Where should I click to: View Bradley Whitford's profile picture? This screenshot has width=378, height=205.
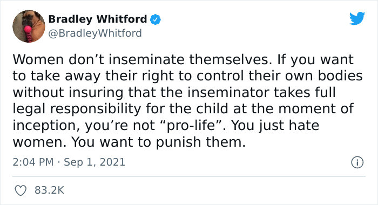pos(29,26)
